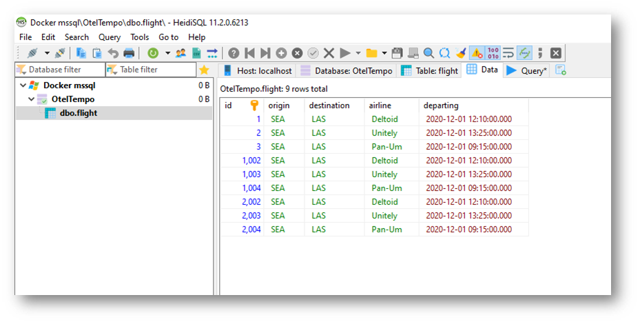The width and height of the screenshot is (640, 324).
Task: Select the Pan-Um cell in row 2,004
Action: click(x=391, y=230)
